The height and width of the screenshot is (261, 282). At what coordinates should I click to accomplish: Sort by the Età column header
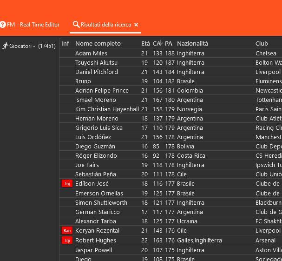[145, 43]
